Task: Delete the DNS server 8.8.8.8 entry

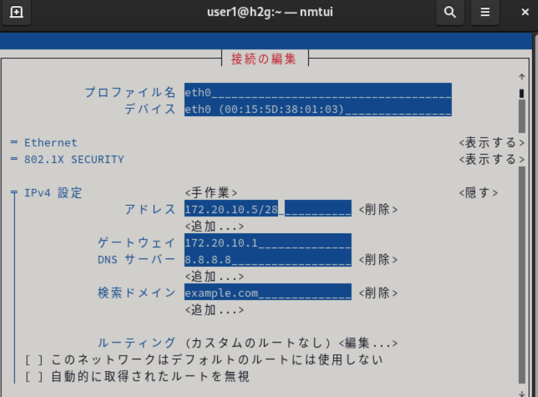Action: point(378,260)
